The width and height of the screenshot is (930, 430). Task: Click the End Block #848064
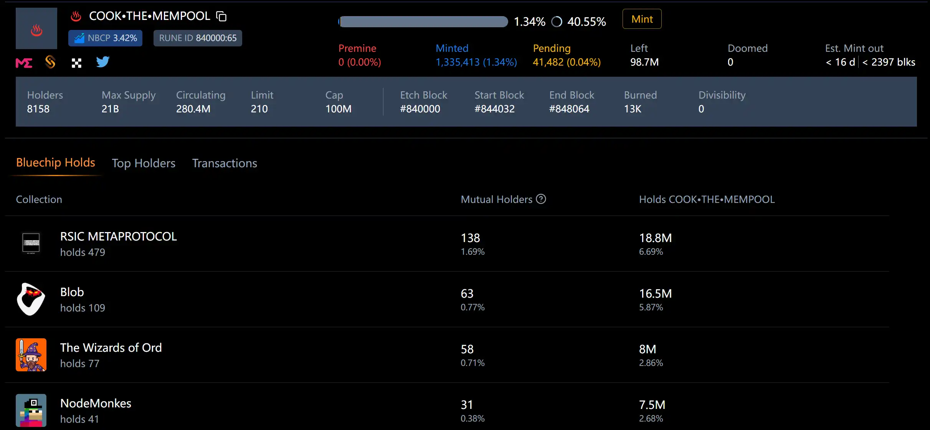click(569, 109)
